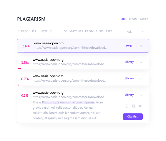Expand the 1.5% Library source entry

(141, 62)
